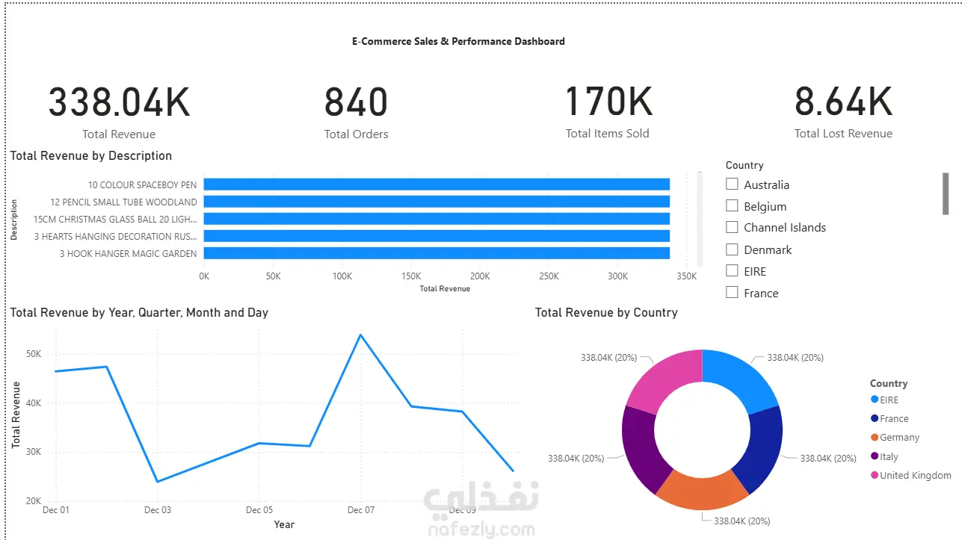Click the Dec 07 peak on line chart
Viewport: 962px width, 540px height.
[x=360, y=335]
